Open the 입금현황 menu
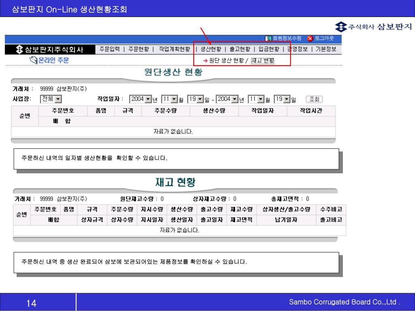 pos(269,49)
